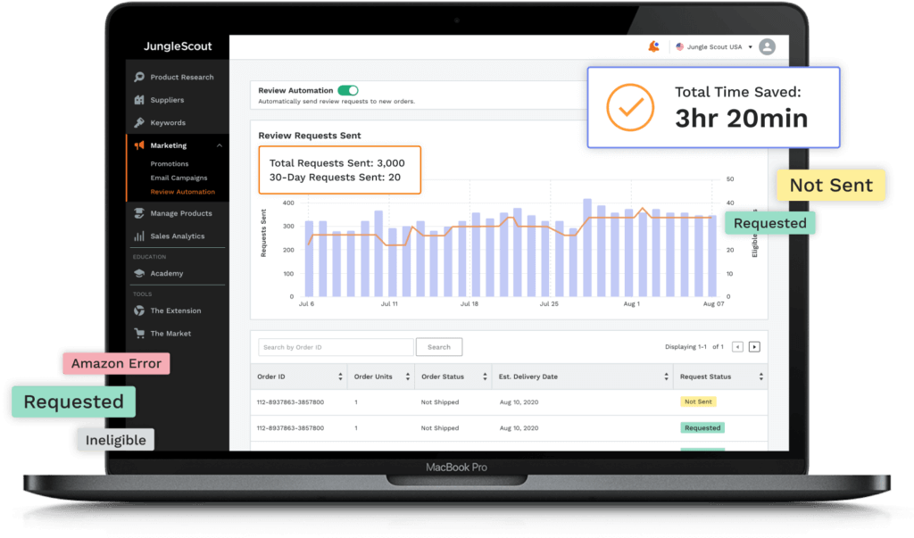The image size is (914, 538).
Task: Click the Suppliers factory icon
Action: (139, 100)
